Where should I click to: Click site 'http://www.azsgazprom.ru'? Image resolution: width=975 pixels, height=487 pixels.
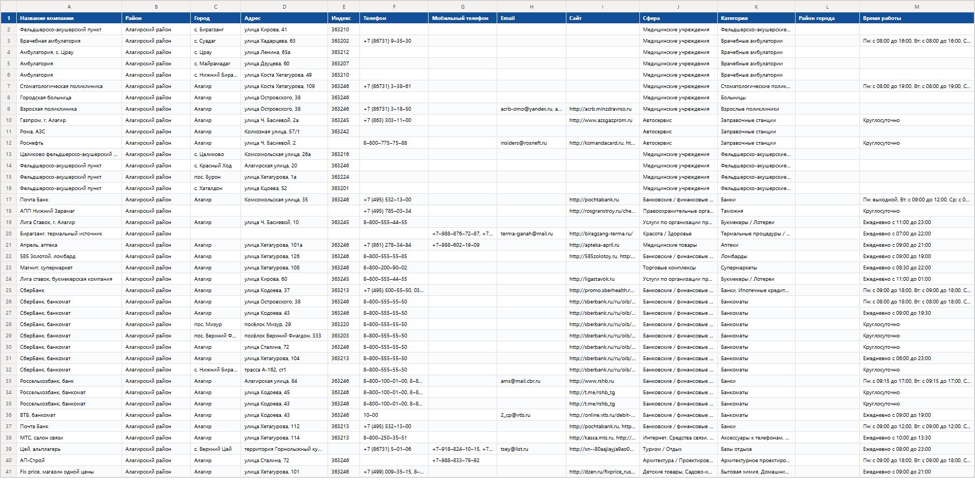tap(603, 120)
